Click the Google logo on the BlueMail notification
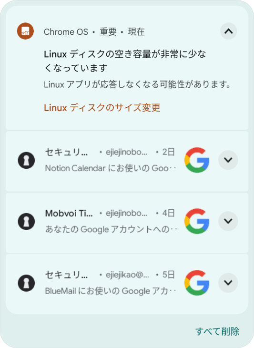 pyautogui.click(x=197, y=283)
